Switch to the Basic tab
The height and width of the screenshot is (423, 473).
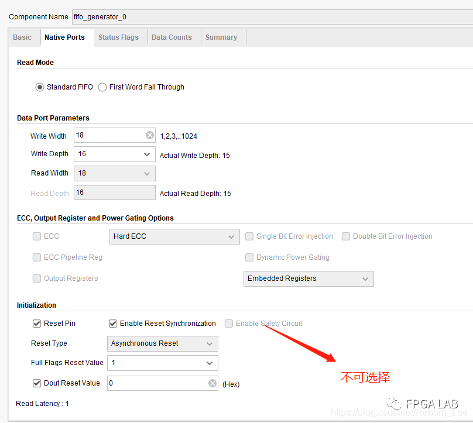[x=22, y=37]
